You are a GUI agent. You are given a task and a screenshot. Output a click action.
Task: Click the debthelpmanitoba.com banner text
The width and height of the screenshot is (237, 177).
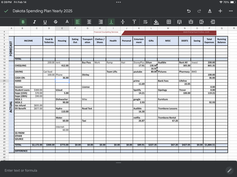pyautogui.click(x=196, y=32)
